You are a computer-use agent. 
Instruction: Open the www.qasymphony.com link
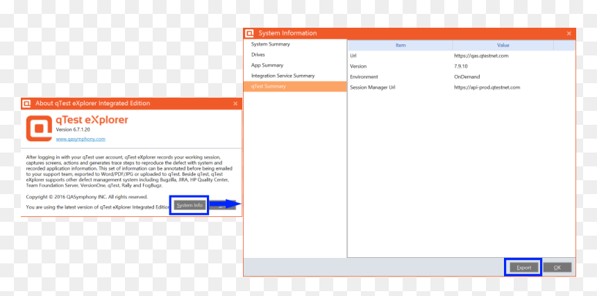(x=81, y=139)
